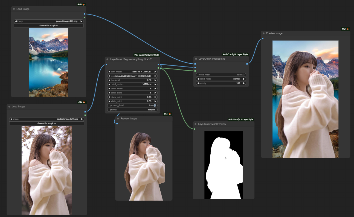This screenshot has width=354, height=217.
Task: Click the fox icon on badge #40
Action: click(84, 4)
